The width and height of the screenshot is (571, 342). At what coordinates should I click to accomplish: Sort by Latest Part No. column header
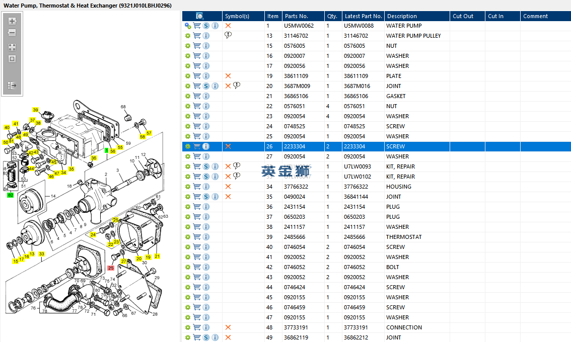364,16
